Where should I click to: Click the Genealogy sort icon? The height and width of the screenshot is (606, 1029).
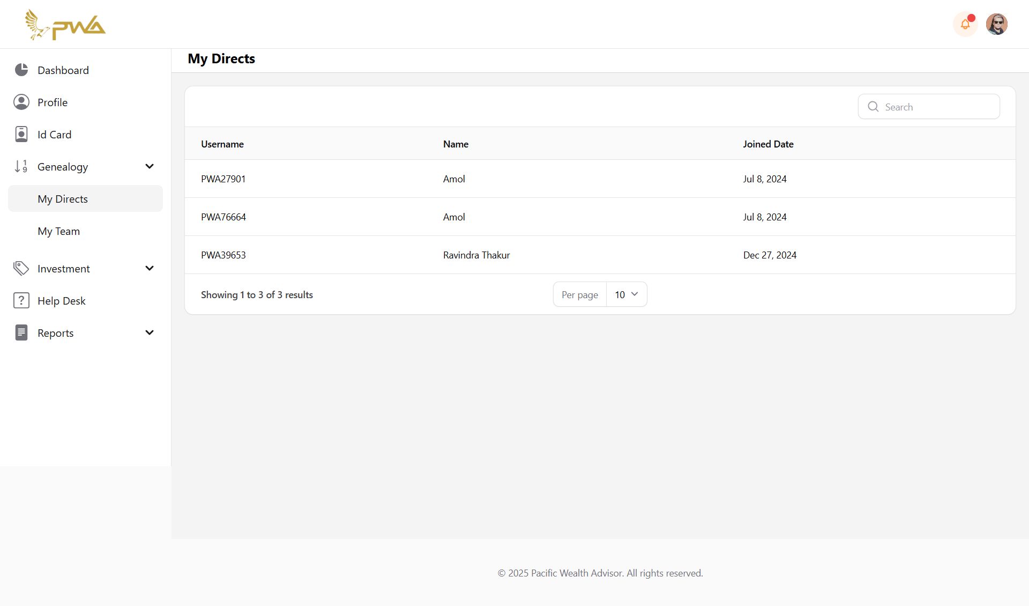click(x=21, y=166)
